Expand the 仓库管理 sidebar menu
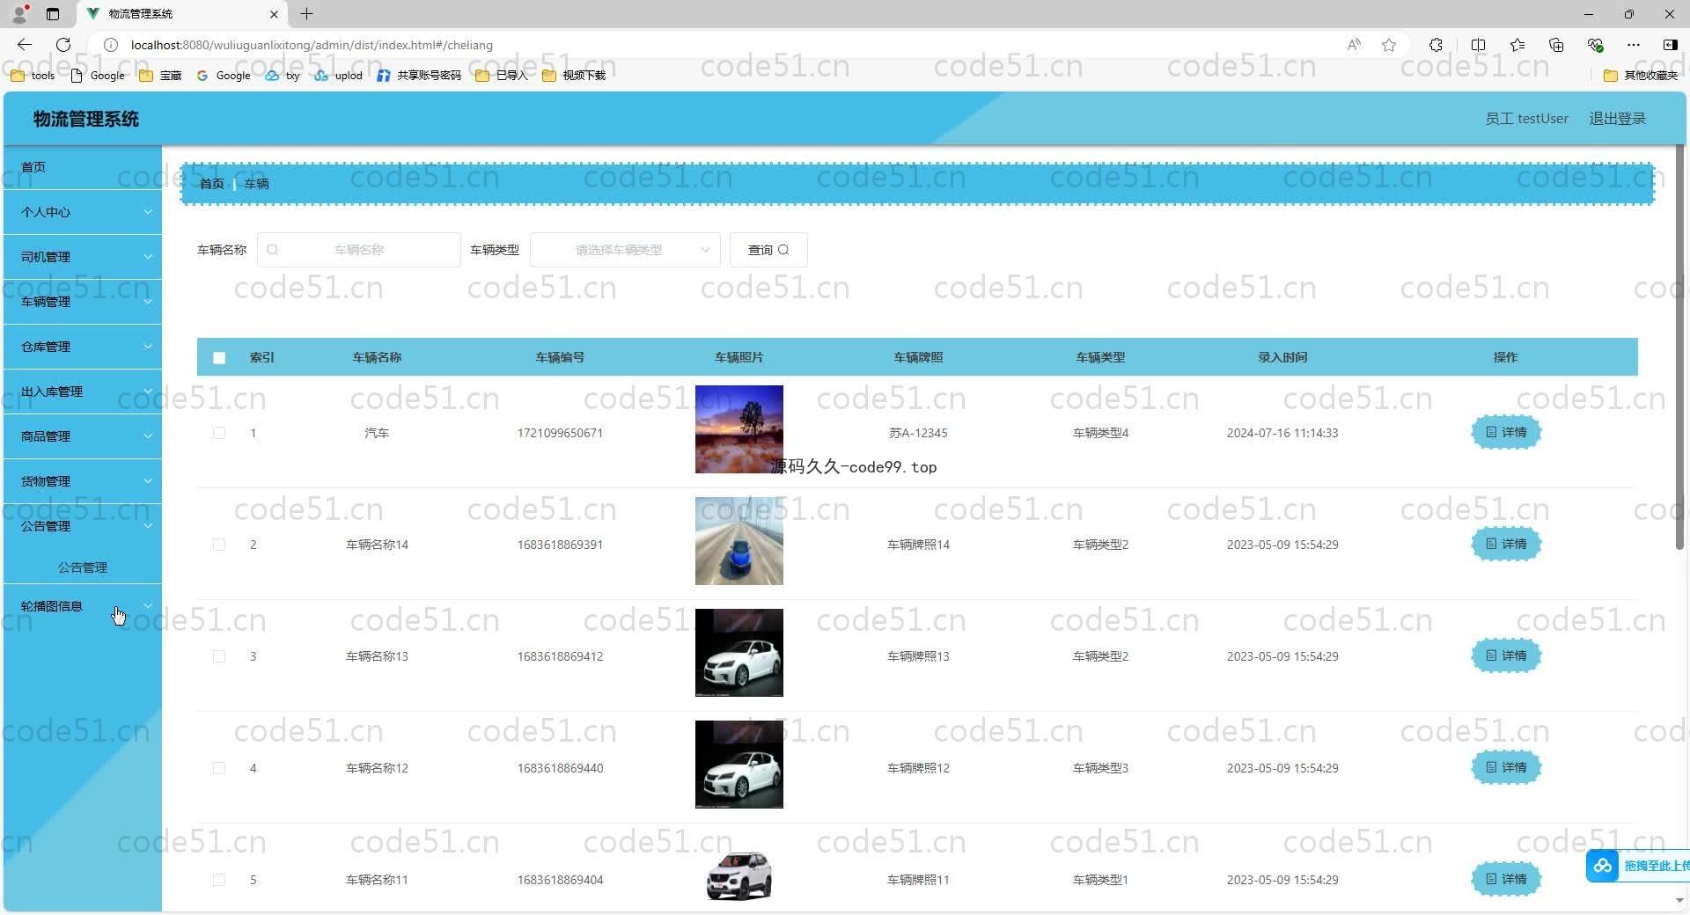1690x915 pixels. click(83, 347)
